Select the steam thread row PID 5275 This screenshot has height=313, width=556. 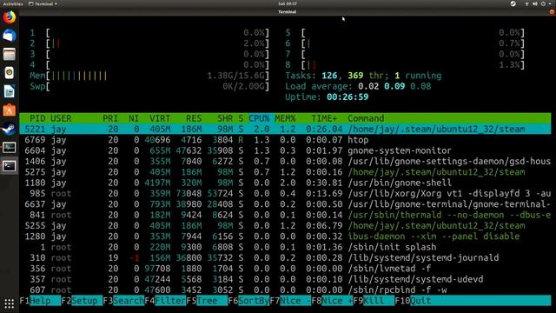pyautogui.click(x=285, y=172)
